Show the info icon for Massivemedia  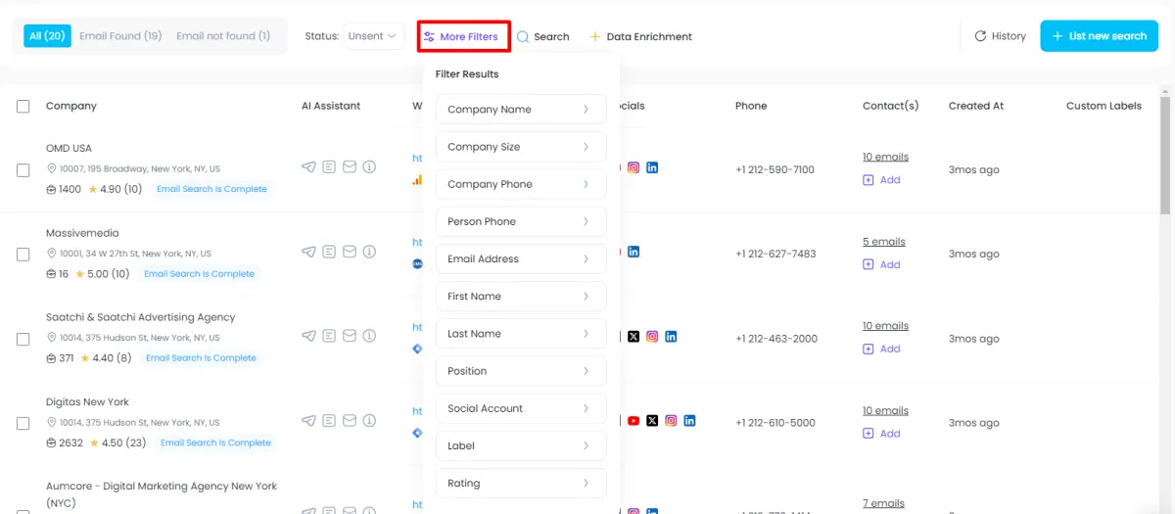[369, 252]
